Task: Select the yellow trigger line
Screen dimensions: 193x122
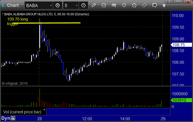Action: (x=47, y=23)
